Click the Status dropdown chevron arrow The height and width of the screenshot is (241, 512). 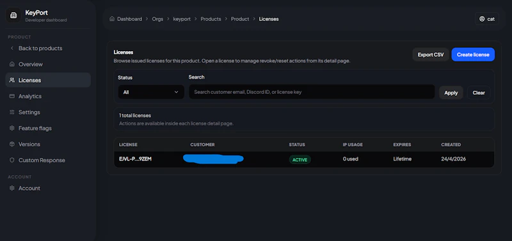pyautogui.click(x=177, y=92)
